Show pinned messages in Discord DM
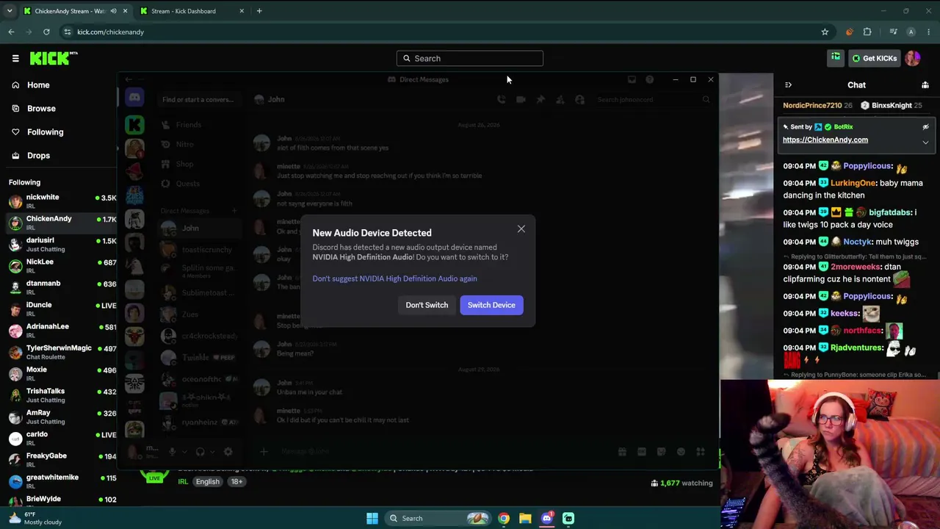 pos(540,100)
